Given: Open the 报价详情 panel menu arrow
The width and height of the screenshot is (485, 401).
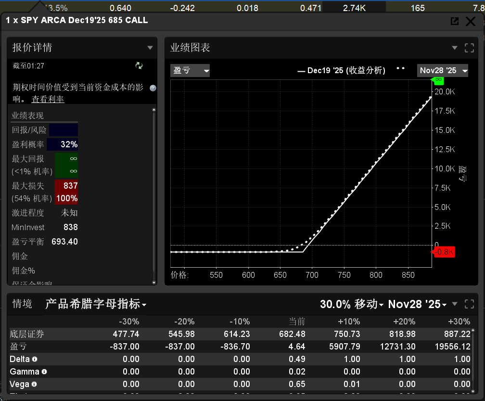Looking at the screenshot, I should click(x=150, y=48).
